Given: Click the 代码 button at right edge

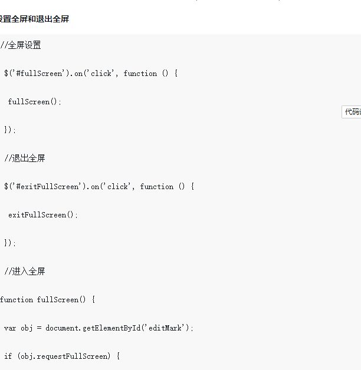Looking at the screenshot, I should coord(352,112).
